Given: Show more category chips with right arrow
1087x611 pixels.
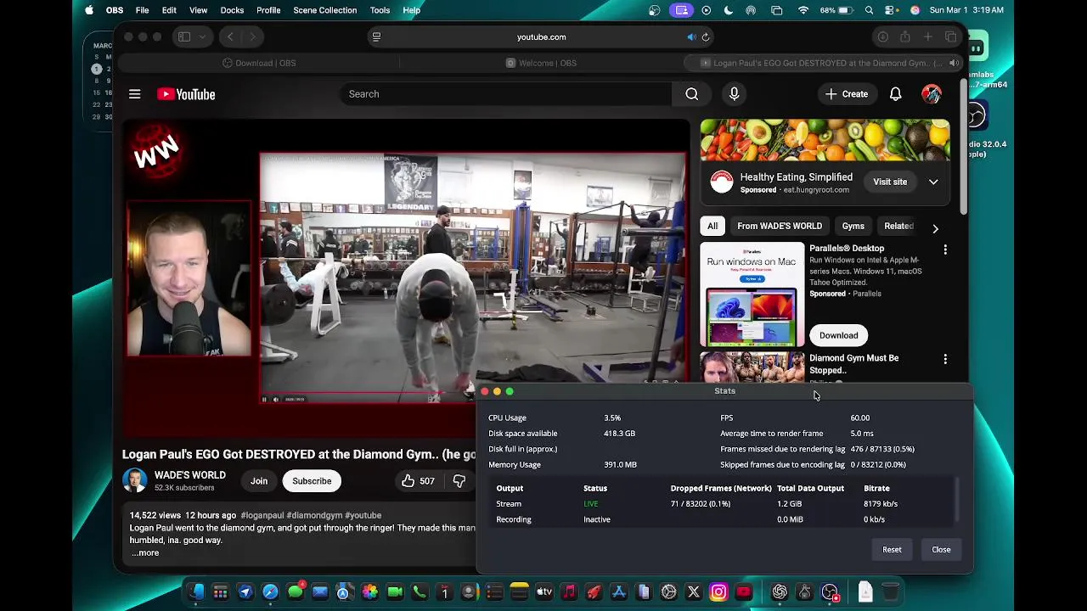Looking at the screenshot, I should click(935, 228).
